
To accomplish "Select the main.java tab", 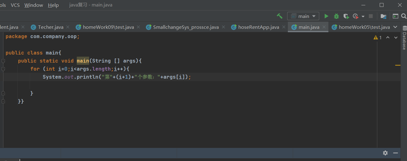I will tap(309, 27).
